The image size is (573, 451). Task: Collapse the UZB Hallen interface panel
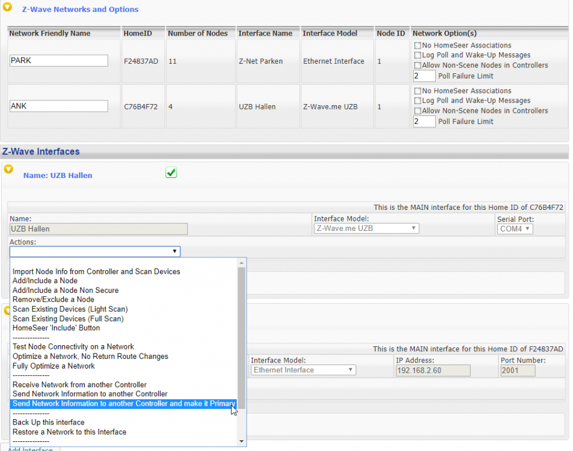point(8,170)
